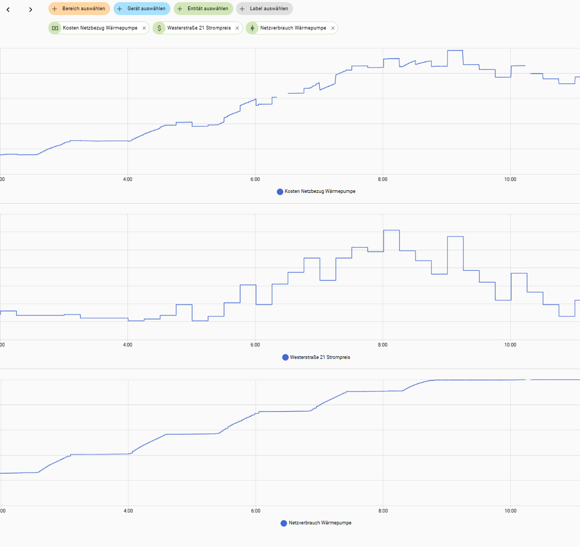Click the next date range arrow
Screen dimensions: 580x547
(31, 9)
